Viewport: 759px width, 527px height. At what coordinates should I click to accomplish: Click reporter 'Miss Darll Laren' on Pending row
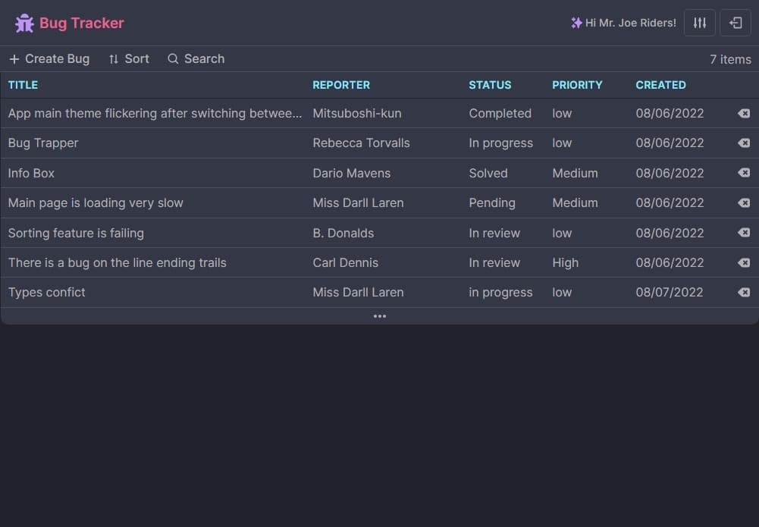(x=358, y=202)
